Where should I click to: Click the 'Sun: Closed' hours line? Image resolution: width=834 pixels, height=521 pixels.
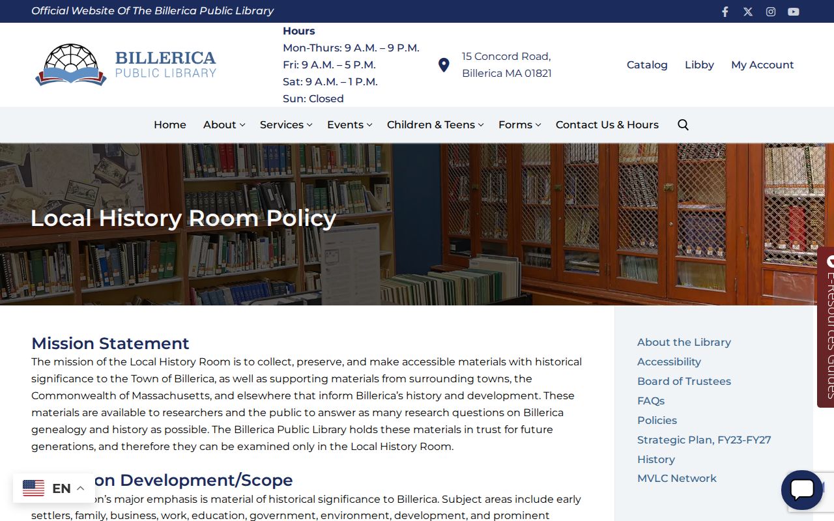point(313,98)
